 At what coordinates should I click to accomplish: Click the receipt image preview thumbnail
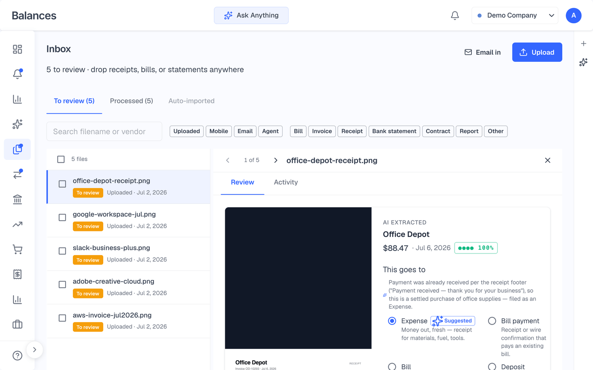298,289
